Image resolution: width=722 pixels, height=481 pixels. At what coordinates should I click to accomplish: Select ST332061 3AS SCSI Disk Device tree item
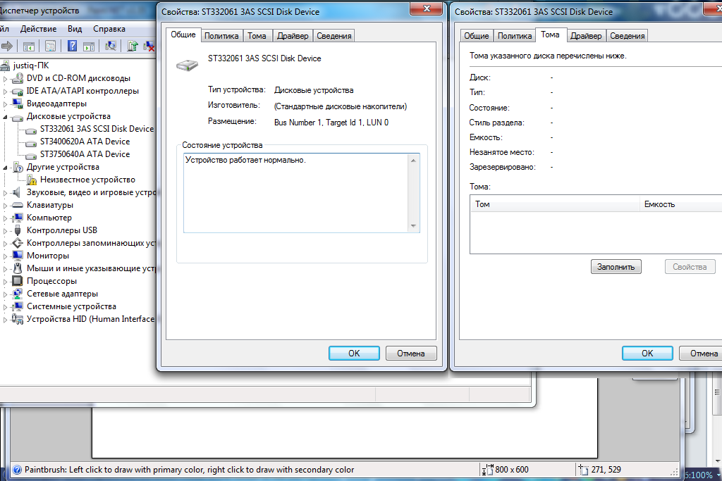[x=97, y=129]
